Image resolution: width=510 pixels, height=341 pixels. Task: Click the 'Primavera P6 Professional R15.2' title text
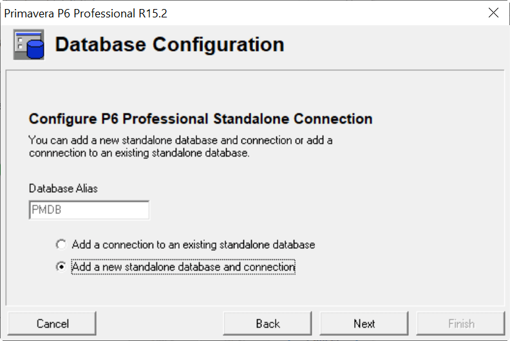tap(86, 14)
